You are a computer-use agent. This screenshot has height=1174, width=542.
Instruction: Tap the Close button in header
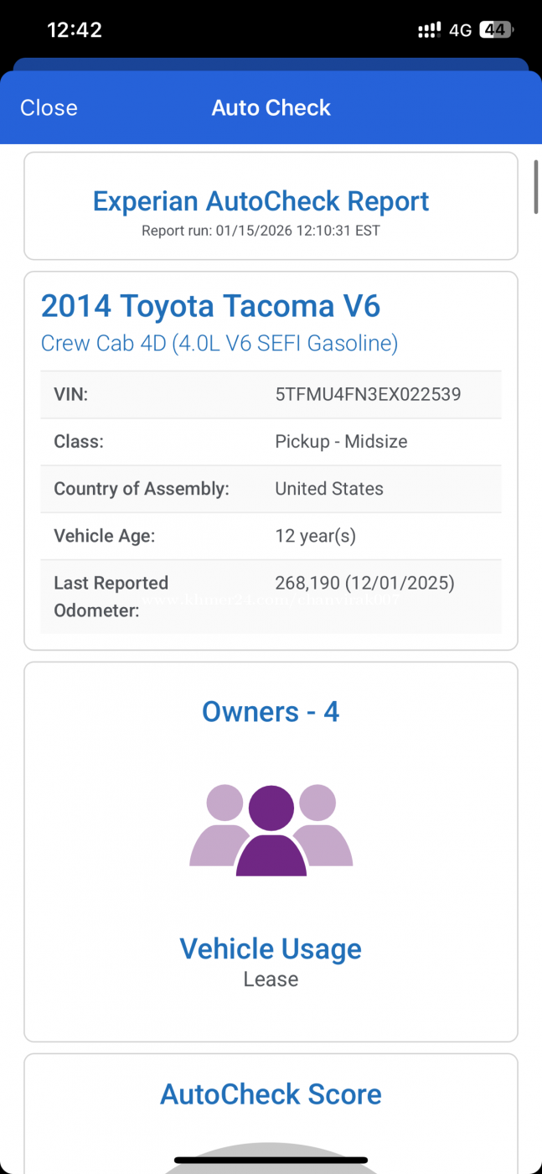(x=49, y=108)
